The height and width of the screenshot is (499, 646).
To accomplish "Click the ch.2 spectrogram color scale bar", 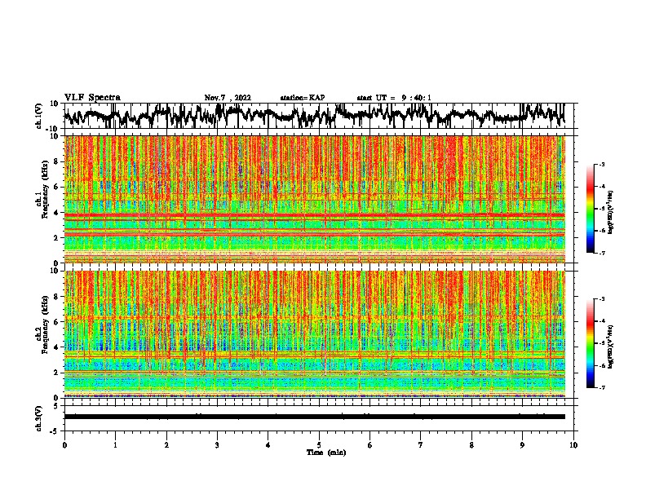I will pos(590,343).
